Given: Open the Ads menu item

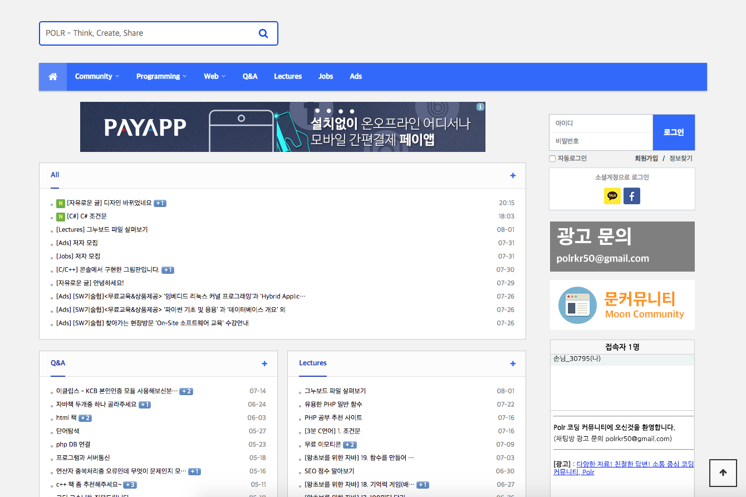Looking at the screenshot, I should pos(356,77).
